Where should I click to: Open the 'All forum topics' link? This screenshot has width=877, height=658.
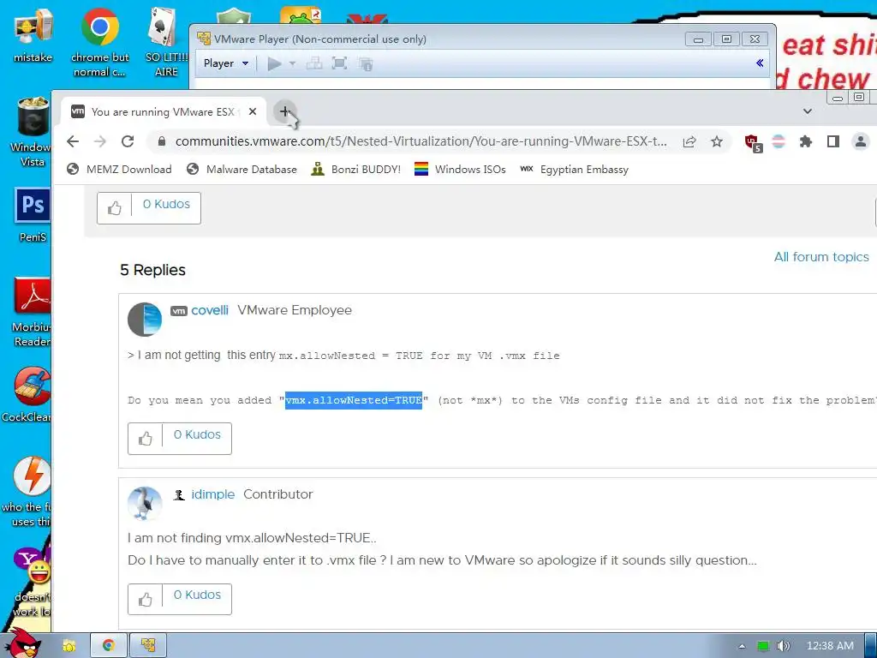pyautogui.click(x=821, y=257)
